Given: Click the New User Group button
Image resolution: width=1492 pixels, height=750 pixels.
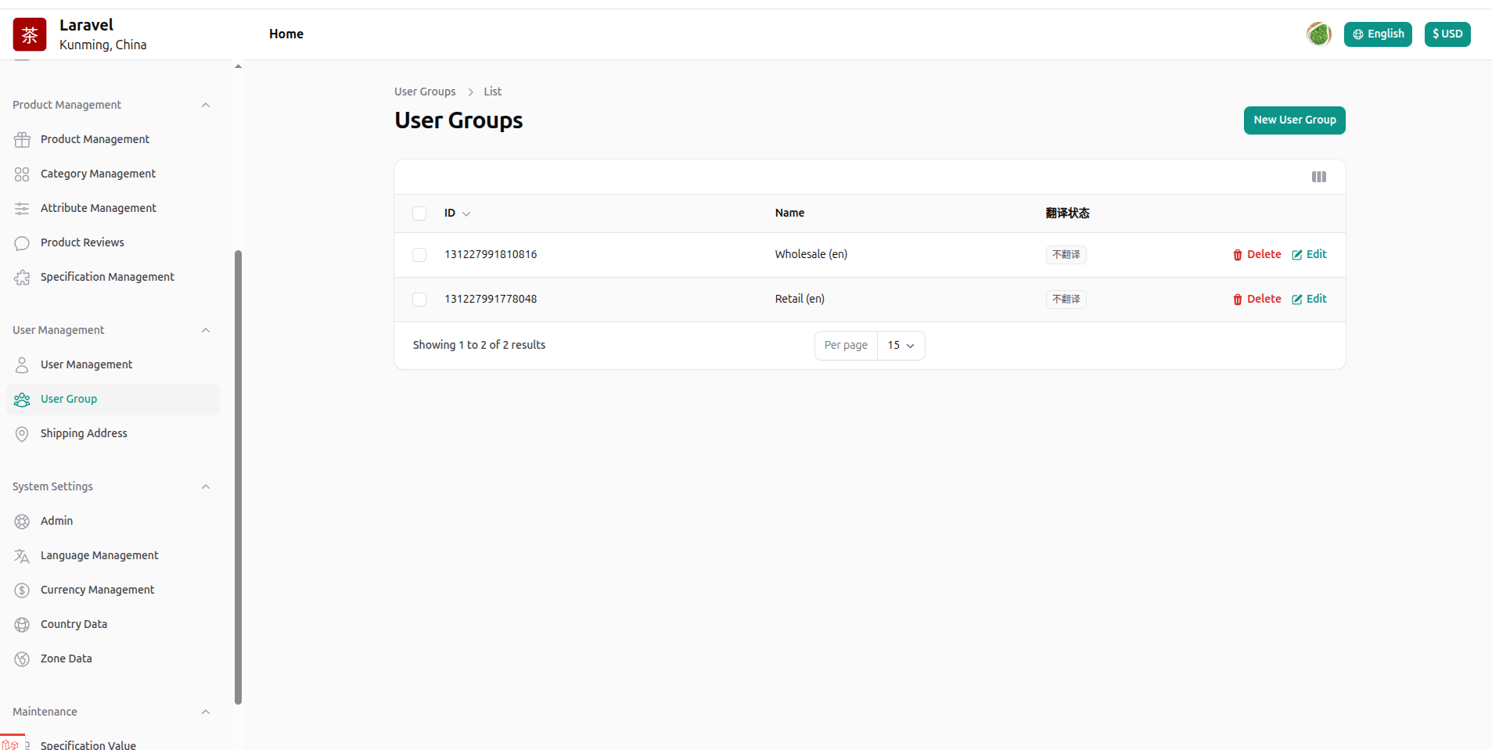Looking at the screenshot, I should tap(1294, 120).
